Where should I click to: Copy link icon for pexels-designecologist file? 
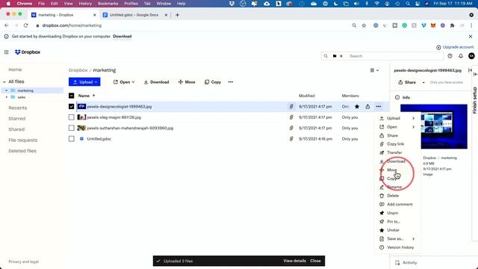(x=291, y=106)
